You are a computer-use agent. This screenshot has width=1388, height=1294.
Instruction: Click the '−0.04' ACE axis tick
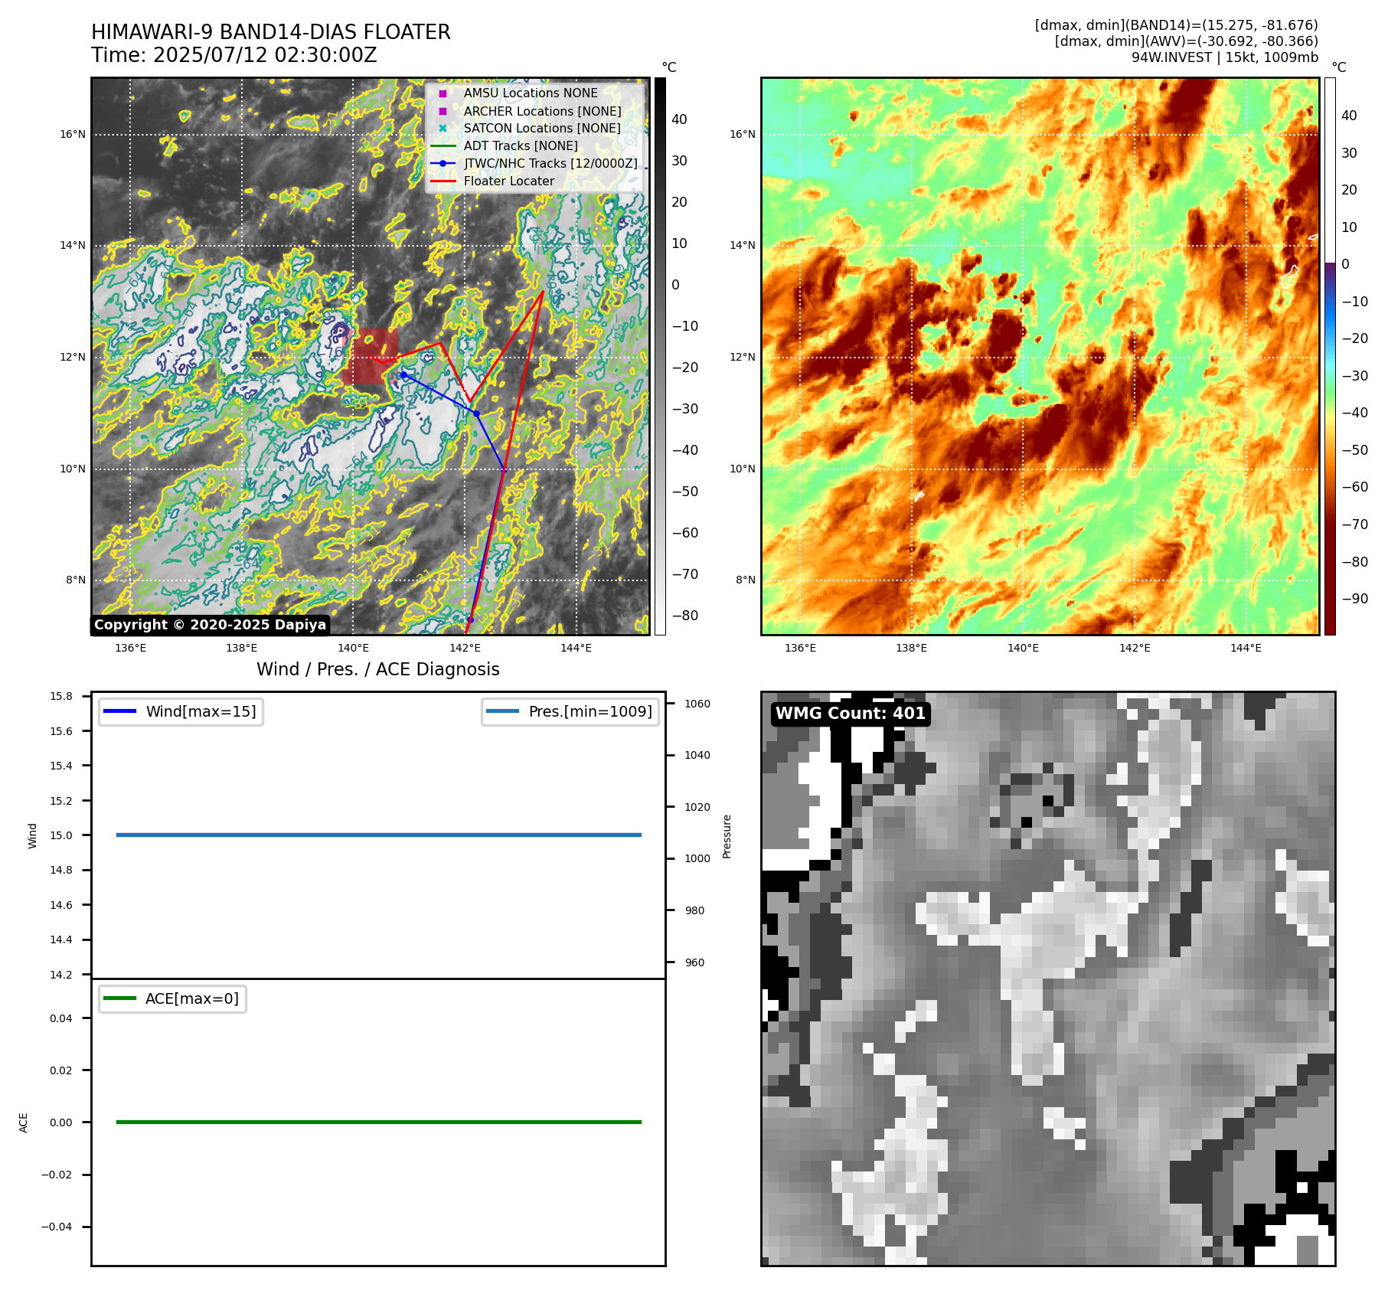(57, 1227)
